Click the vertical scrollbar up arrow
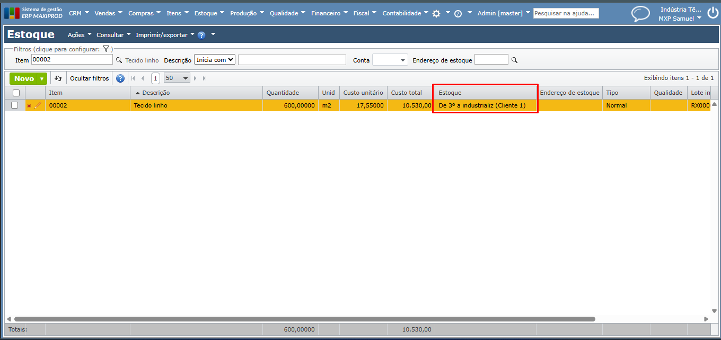This screenshot has height=340, width=721. [x=715, y=103]
